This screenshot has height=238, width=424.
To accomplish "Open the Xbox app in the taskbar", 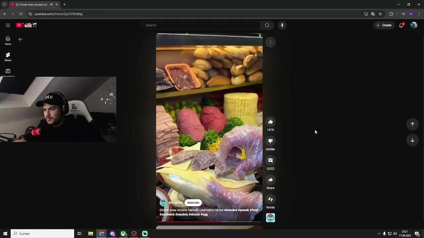I will (124, 234).
